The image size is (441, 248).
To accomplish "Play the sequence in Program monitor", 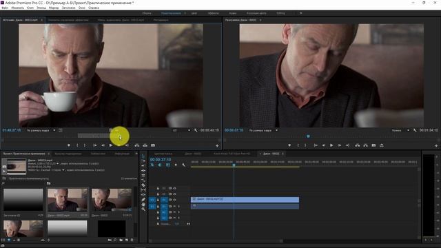I will click(x=331, y=145).
